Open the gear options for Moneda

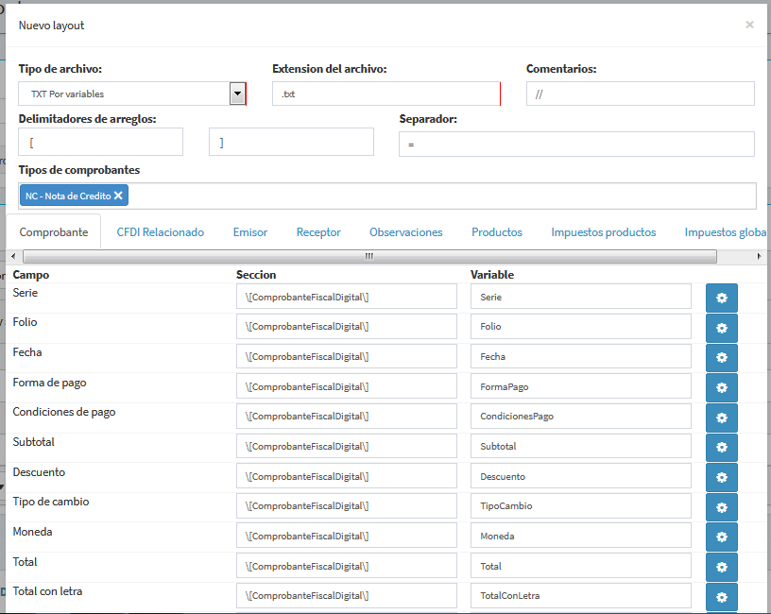click(x=721, y=537)
